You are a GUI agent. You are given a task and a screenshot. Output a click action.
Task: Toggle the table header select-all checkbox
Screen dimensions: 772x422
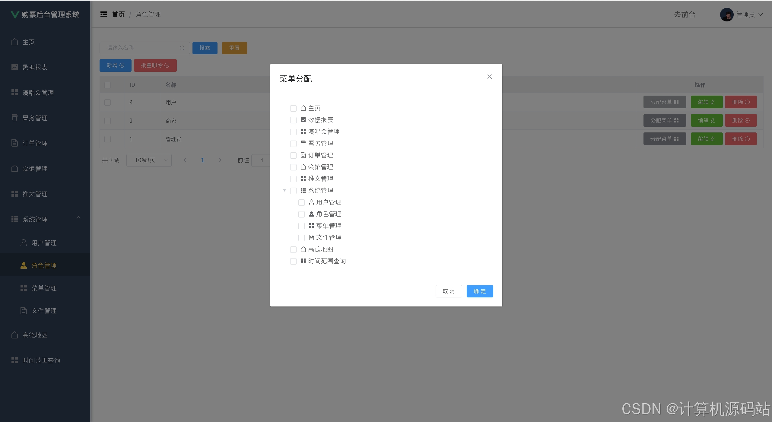point(107,85)
